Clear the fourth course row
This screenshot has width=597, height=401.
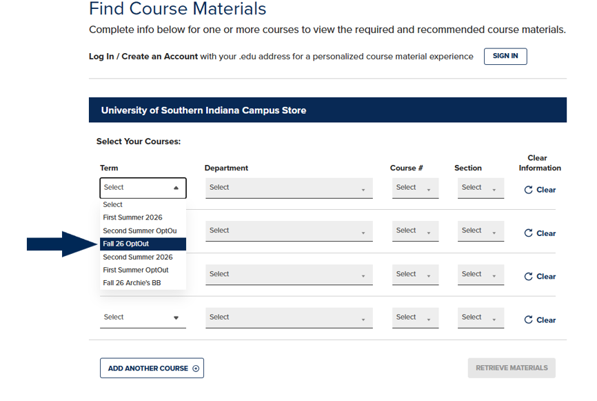tap(540, 320)
